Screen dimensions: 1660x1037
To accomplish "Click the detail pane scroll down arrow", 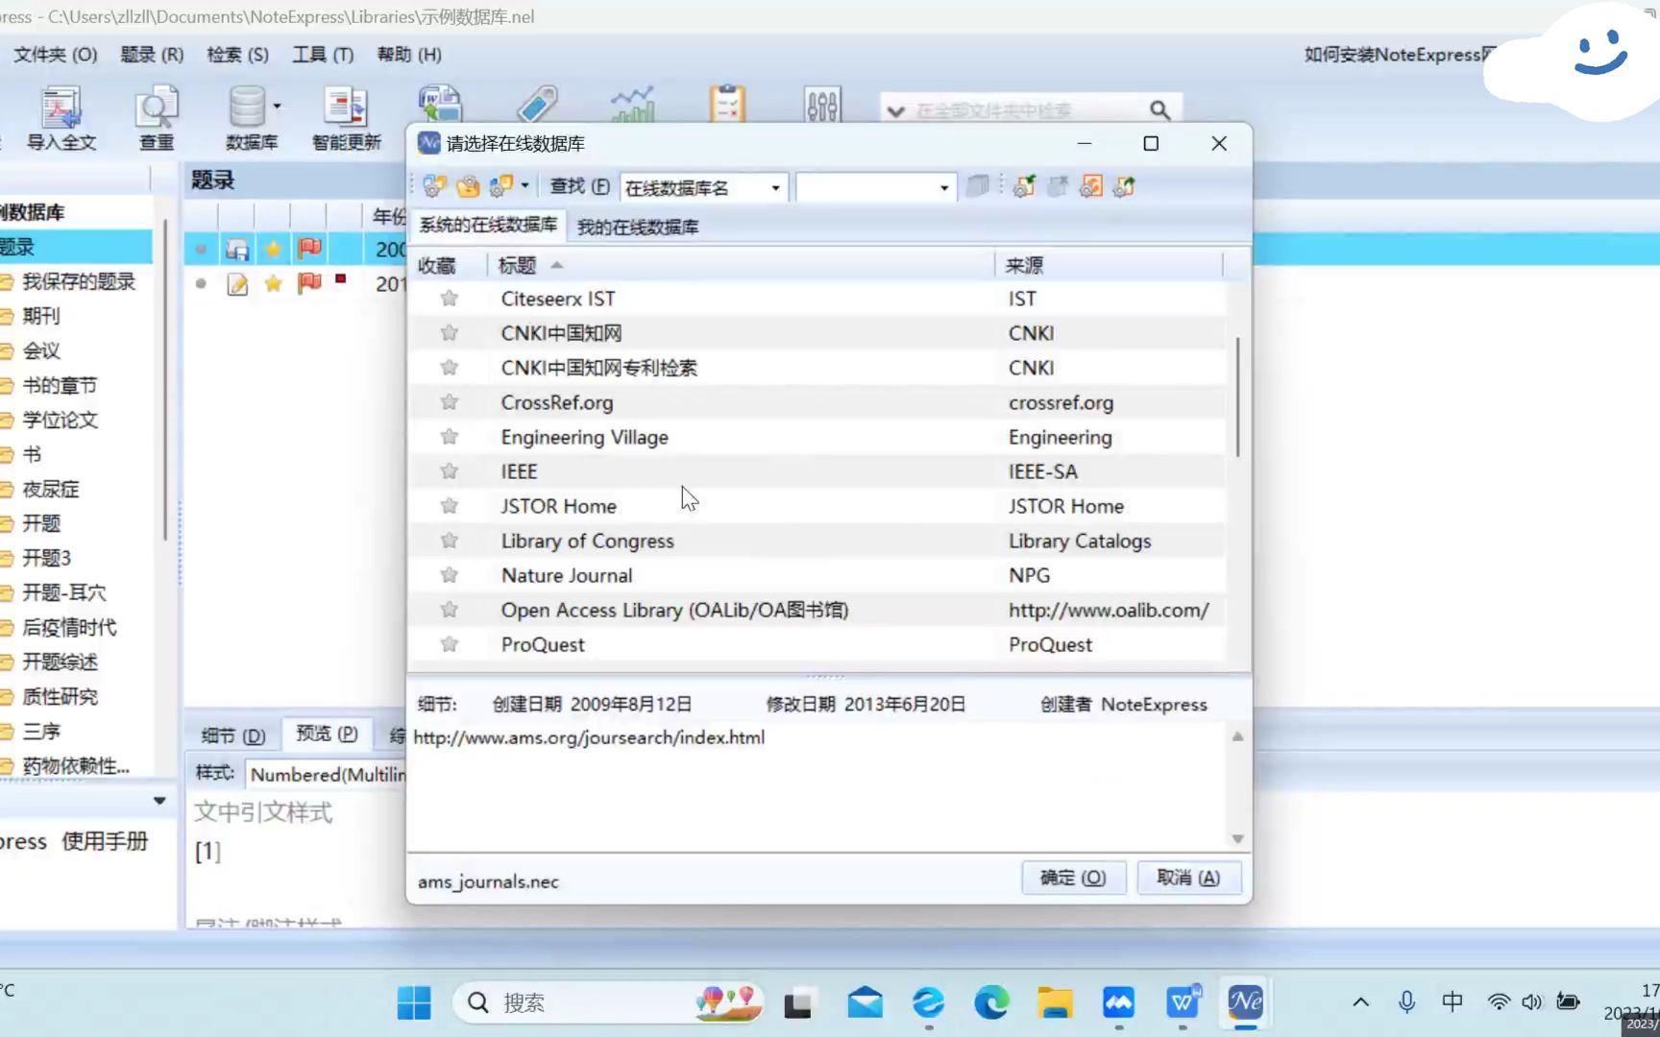I will pos(1237,838).
